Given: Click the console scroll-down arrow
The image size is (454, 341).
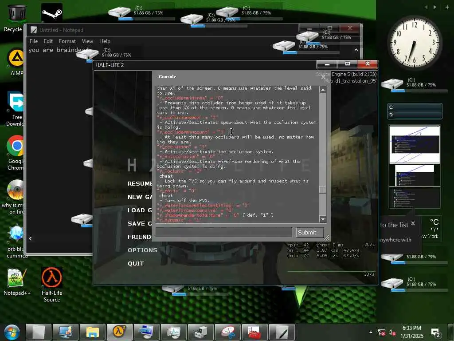Looking at the screenshot, I should pos(323,219).
